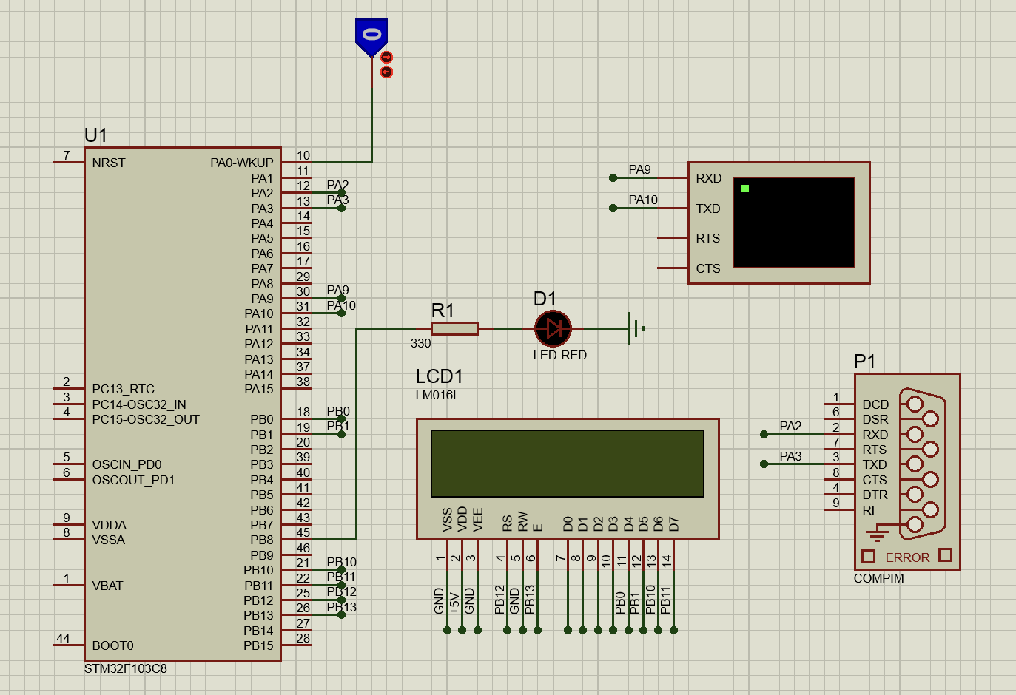This screenshot has height=695, width=1016.
Task: Click the PA15 pin name on U1
Action: pos(259,389)
